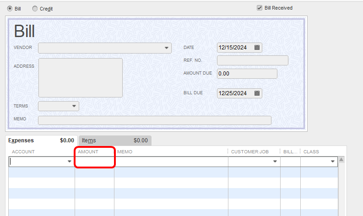Click the Billable cell in first row
This screenshot has width=363, height=216.
click(x=290, y=162)
